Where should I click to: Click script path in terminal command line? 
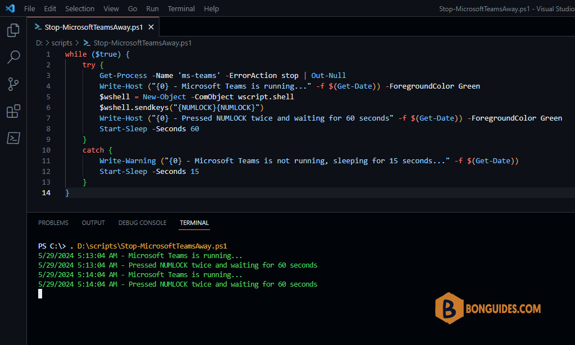click(152, 246)
